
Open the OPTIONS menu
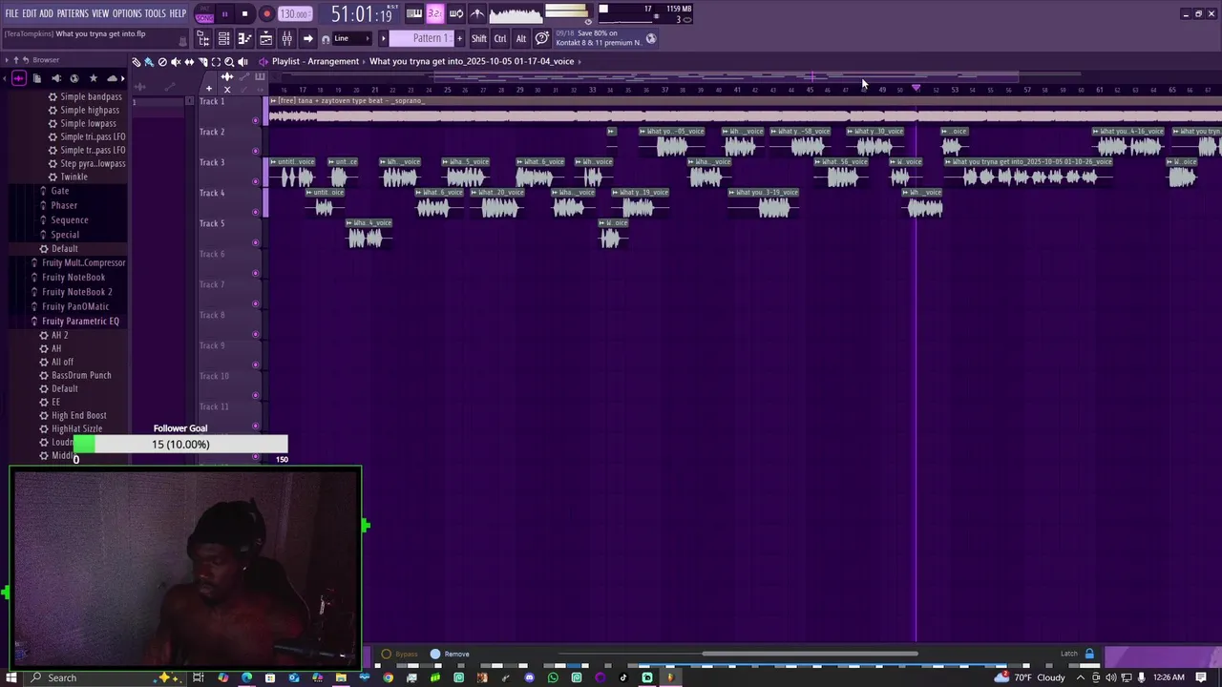tap(127, 13)
